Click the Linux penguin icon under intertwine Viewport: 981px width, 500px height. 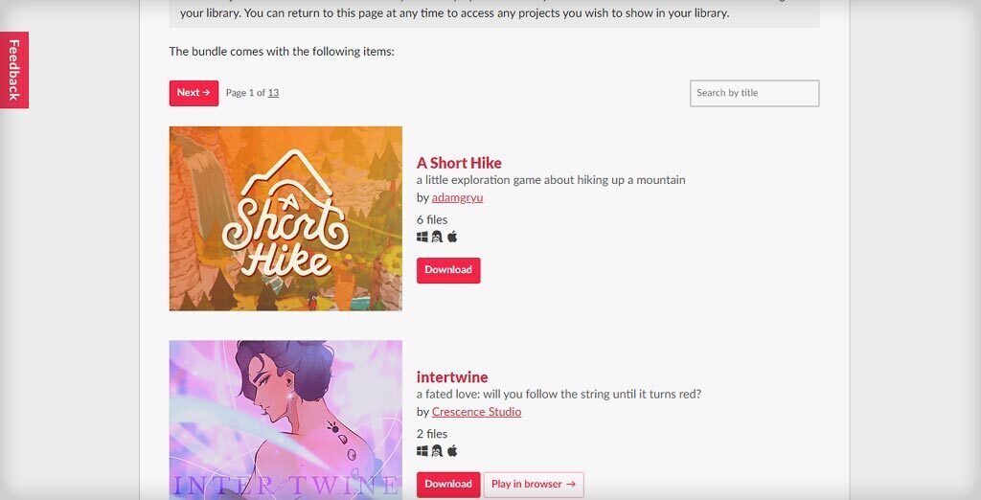pyautogui.click(x=437, y=450)
